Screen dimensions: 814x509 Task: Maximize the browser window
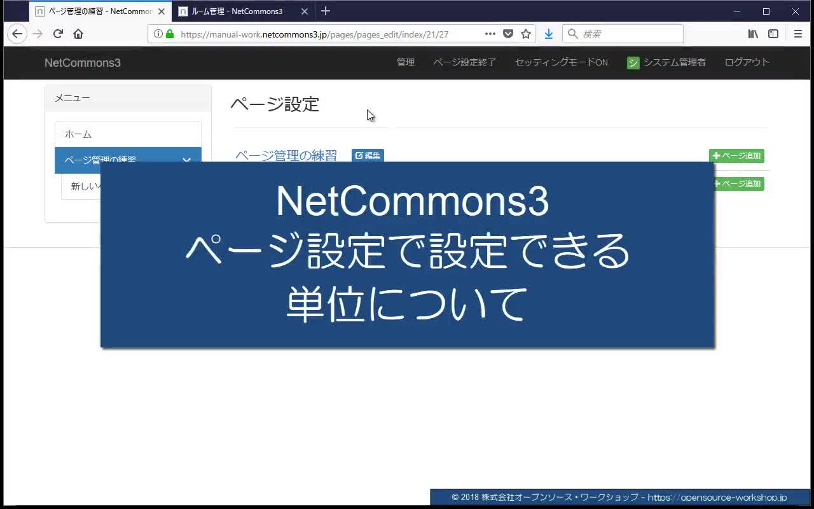[x=766, y=11]
